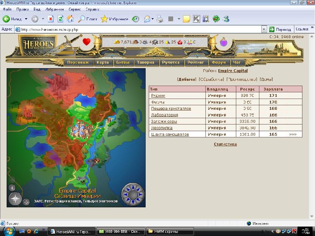Open the Рудник link in the table
315x236 pixels.
(158, 95)
